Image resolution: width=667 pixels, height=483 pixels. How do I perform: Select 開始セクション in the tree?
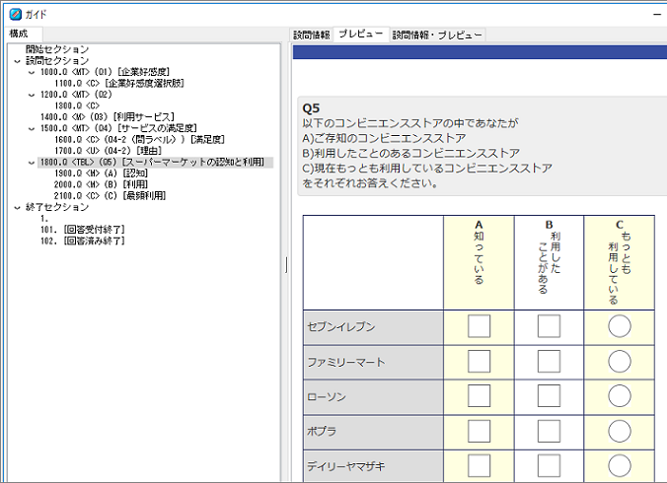tap(57, 49)
